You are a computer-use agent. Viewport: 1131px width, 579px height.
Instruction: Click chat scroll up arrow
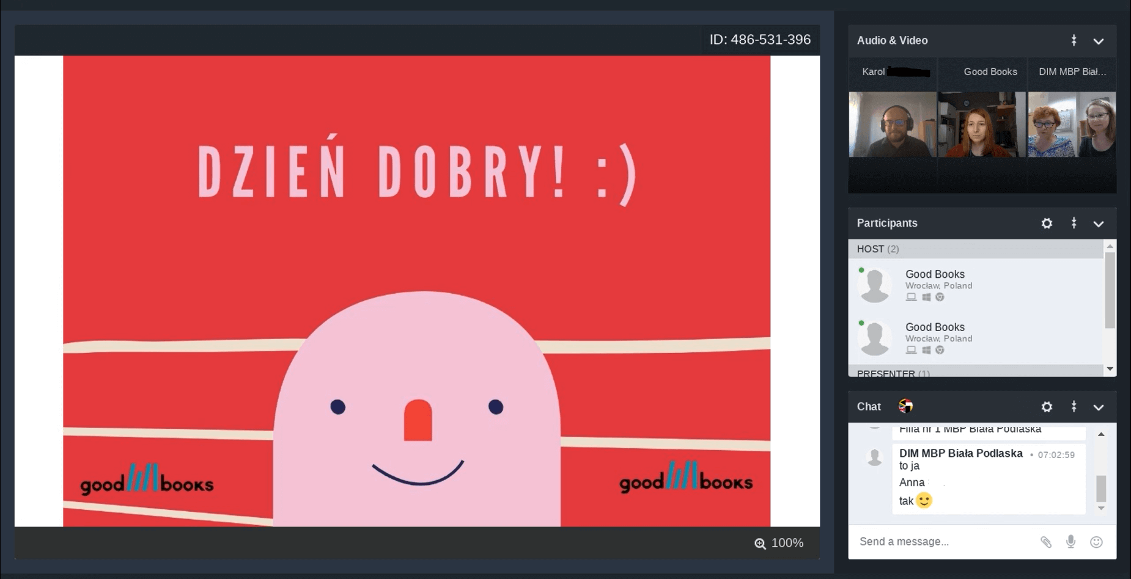pos(1101,434)
